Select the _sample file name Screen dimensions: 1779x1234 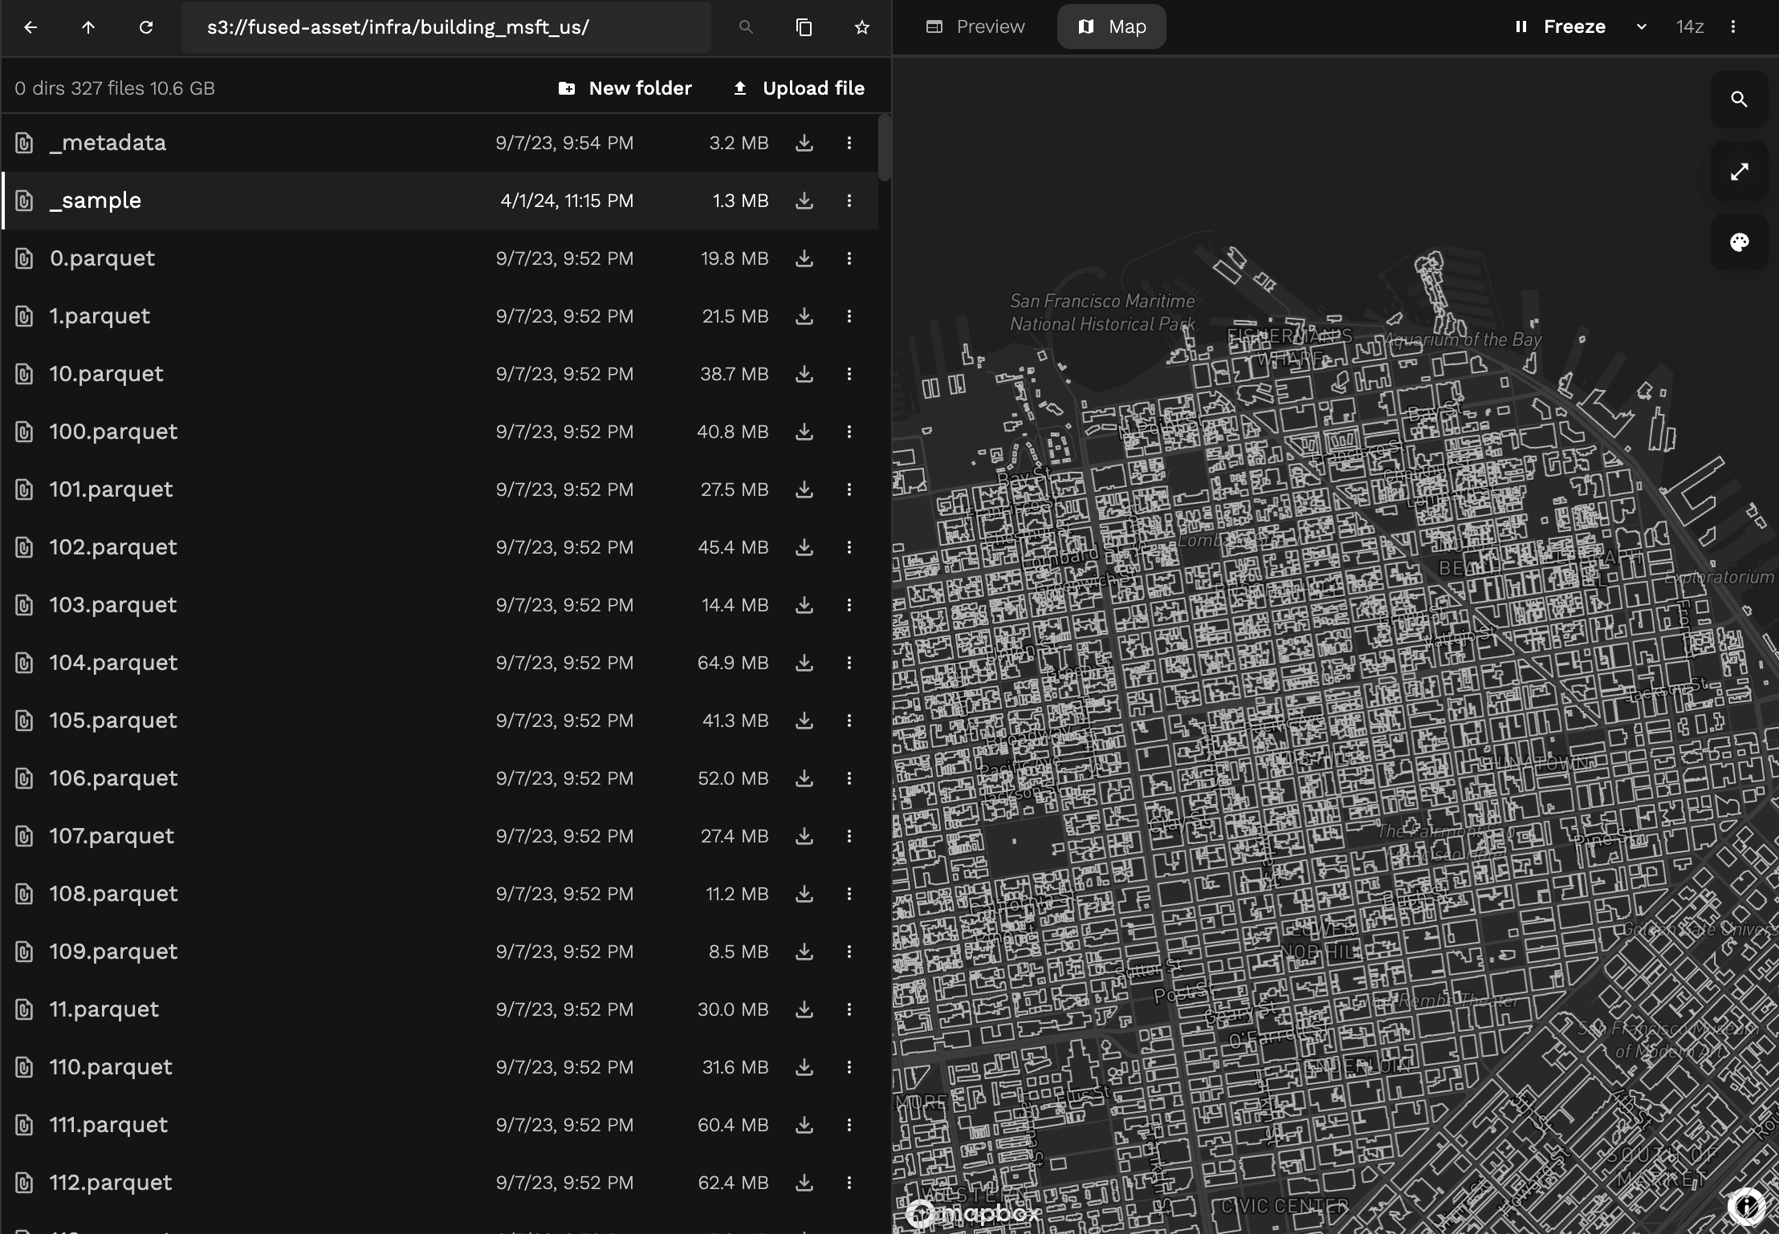(96, 201)
